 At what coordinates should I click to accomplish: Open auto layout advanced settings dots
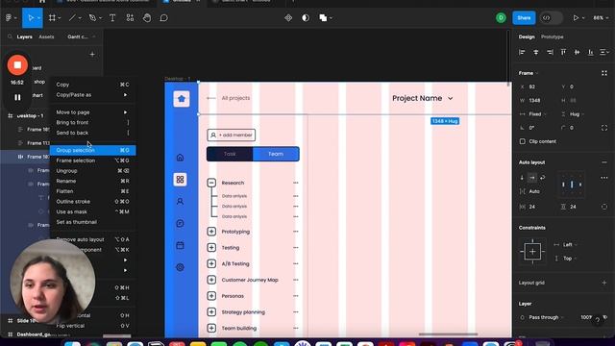(x=604, y=178)
